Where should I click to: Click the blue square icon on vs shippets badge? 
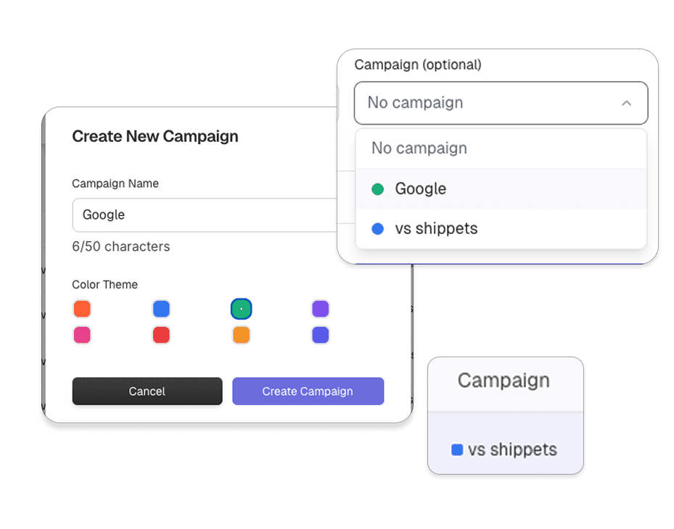[456, 449]
